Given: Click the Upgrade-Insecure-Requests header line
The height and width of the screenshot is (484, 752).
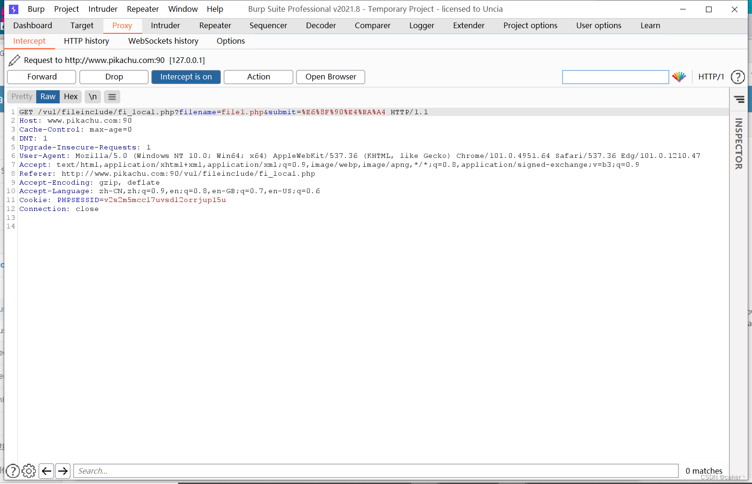Looking at the screenshot, I should [x=85, y=148].
